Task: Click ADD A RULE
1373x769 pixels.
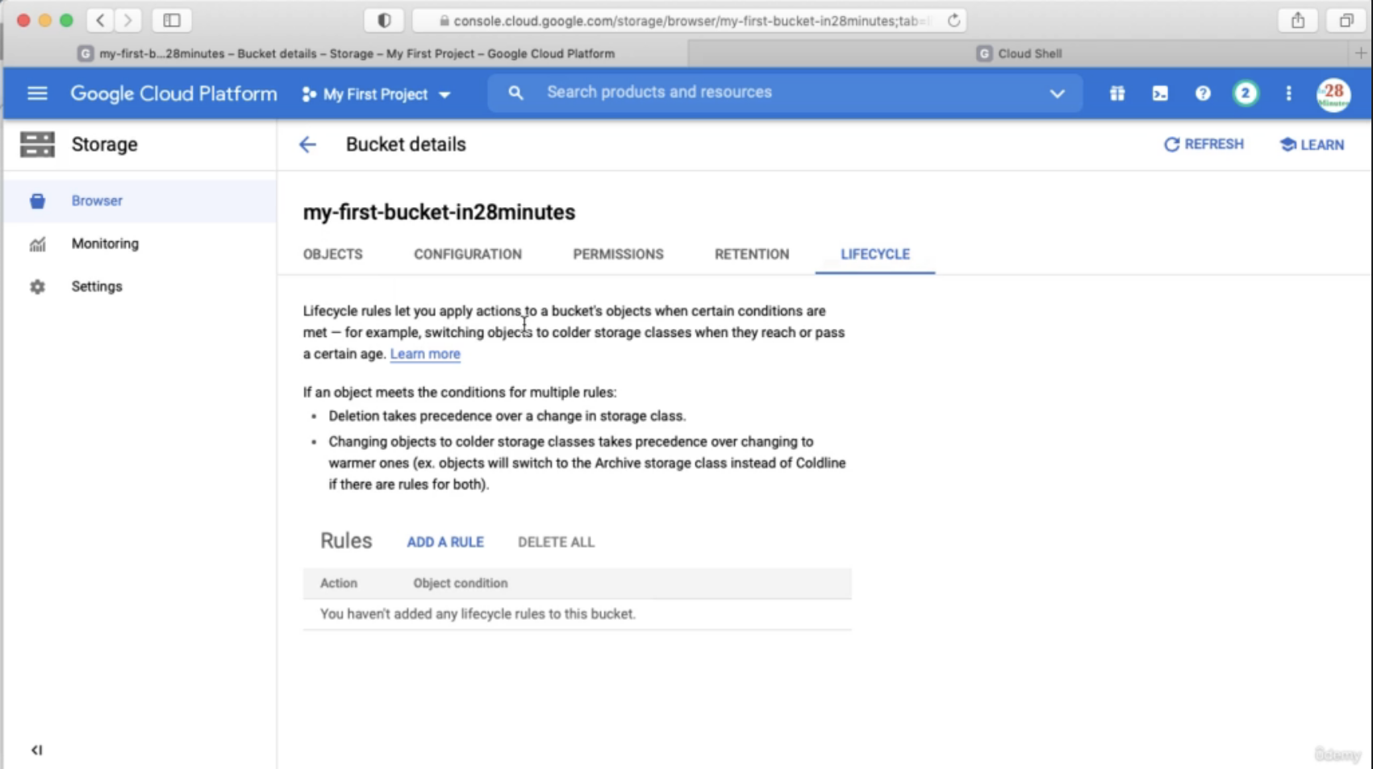Action: 445,542
